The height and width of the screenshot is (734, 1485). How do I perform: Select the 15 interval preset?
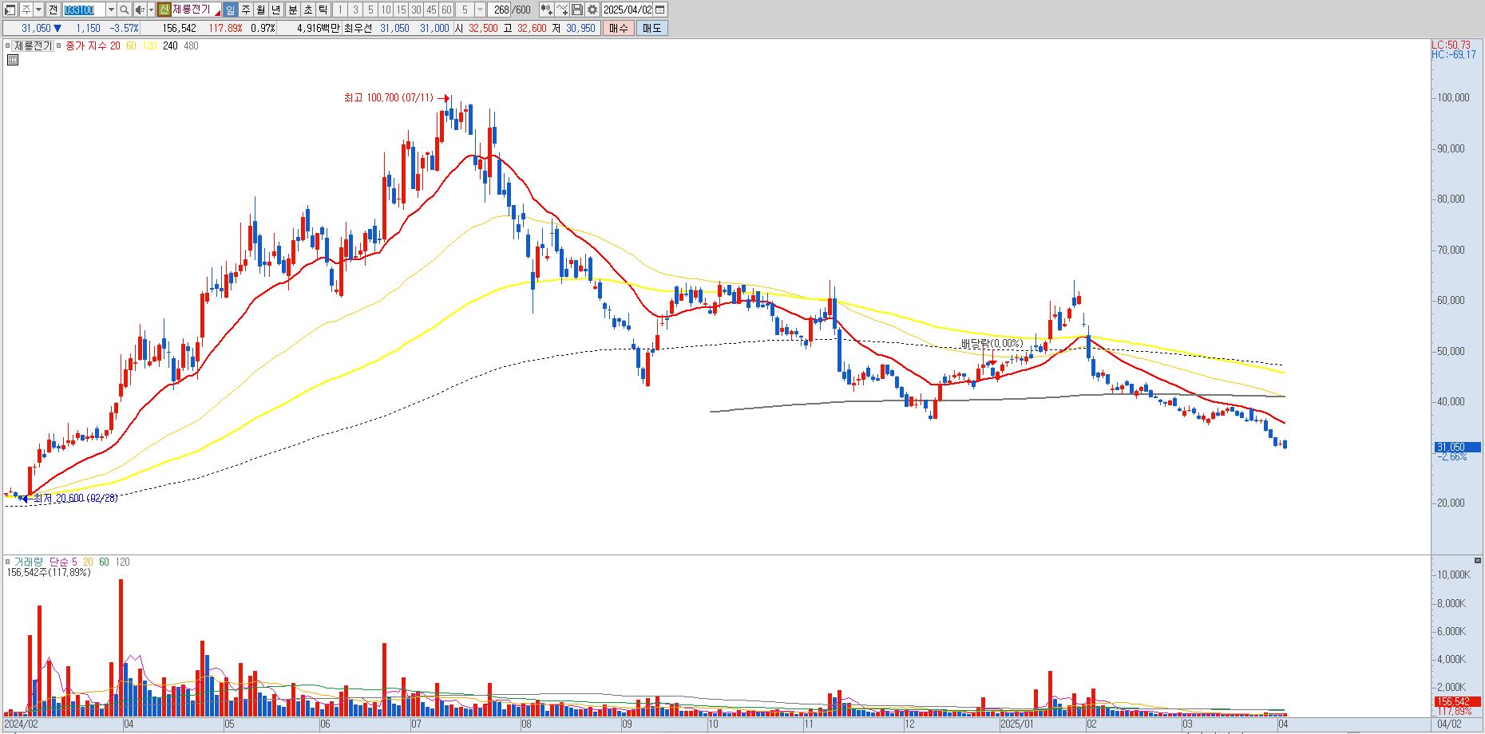(401, 10)
